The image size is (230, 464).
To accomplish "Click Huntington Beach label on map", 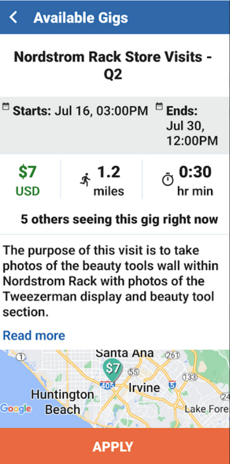I will click(62, 402).
